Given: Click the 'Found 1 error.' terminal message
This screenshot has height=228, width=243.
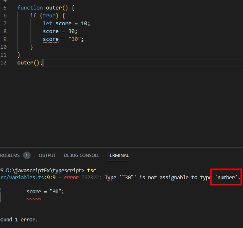Looking at the screenshot, I should (x=19, y=220).
